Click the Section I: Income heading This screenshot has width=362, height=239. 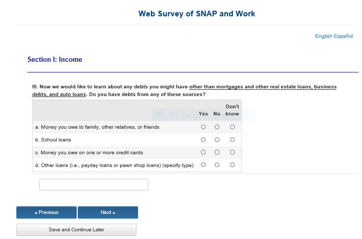(55, 60)
